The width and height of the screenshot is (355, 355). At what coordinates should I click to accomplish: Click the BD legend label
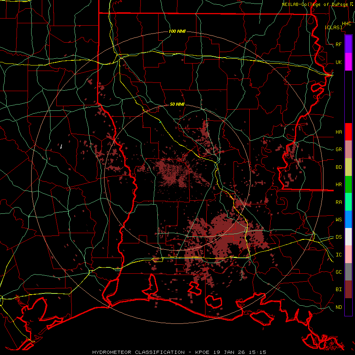pyautogui.click(x=339, y=167)
